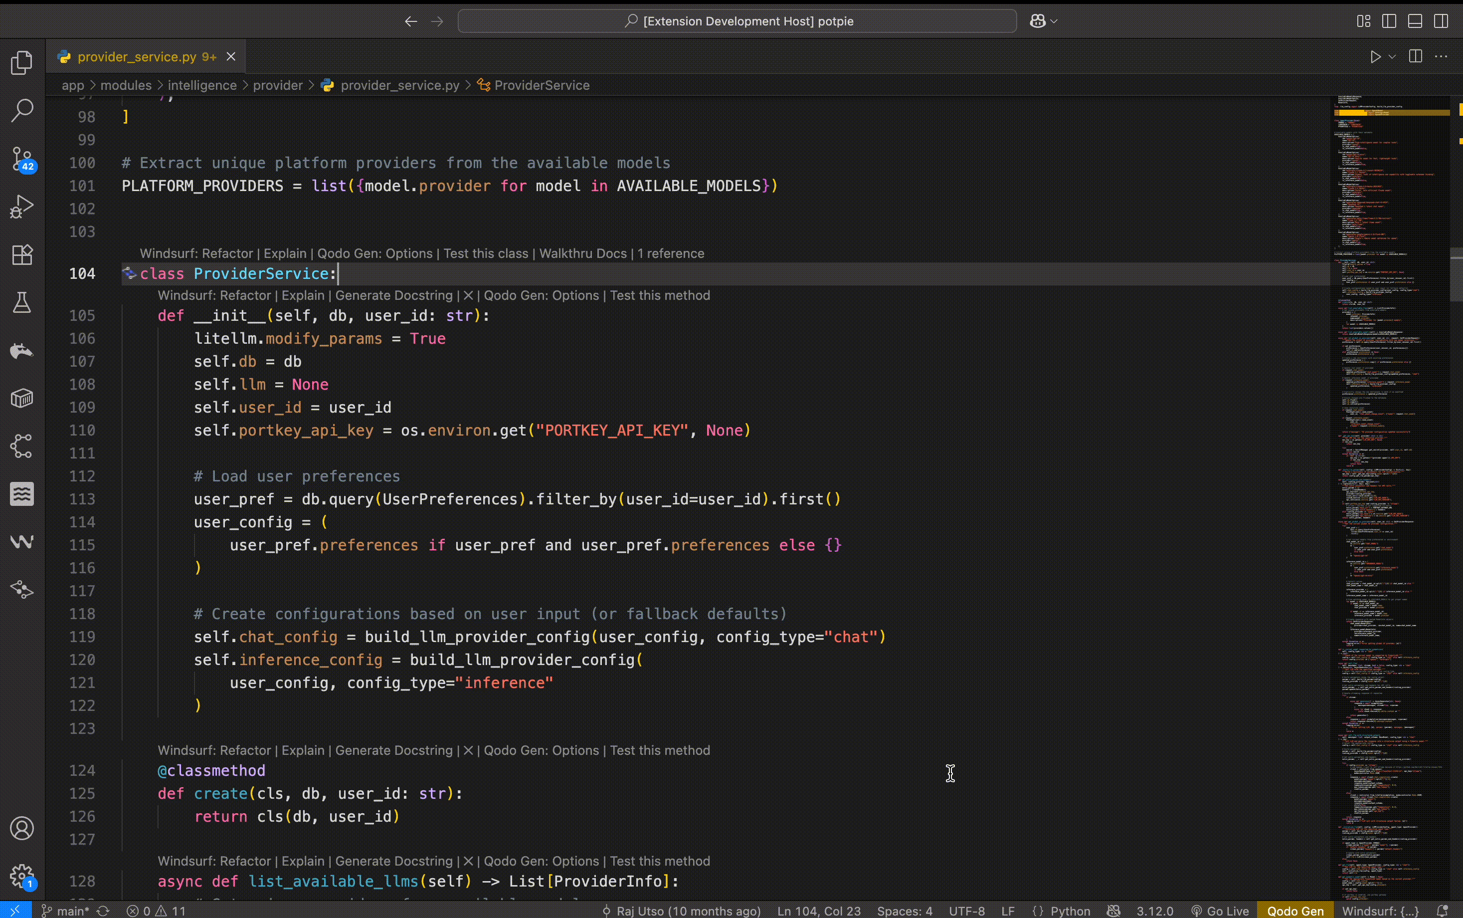Run Python file play button
The height and width of the screenshot is (918, 1463).
click(x=1375, y=56)
